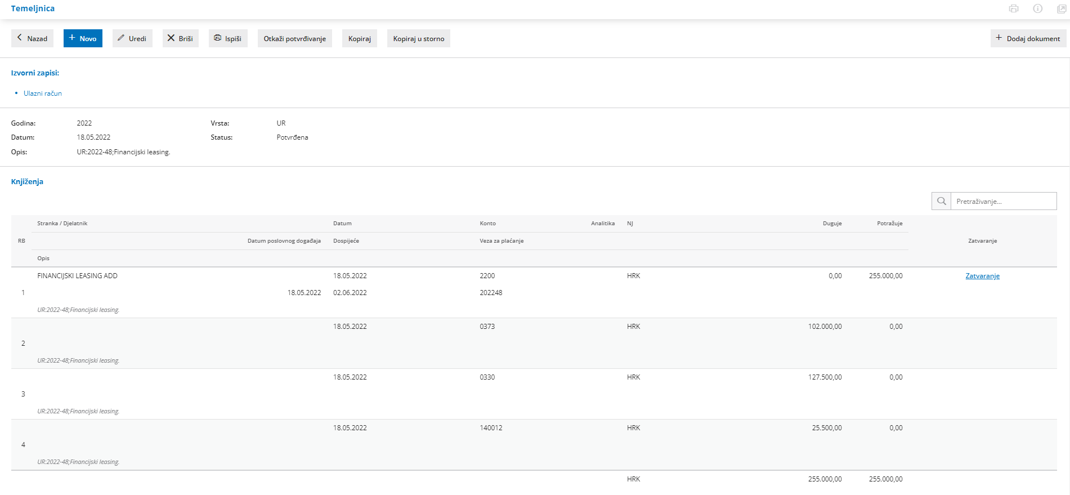
Task: Click the Knjiženja section heading
Action: (27, 181)
